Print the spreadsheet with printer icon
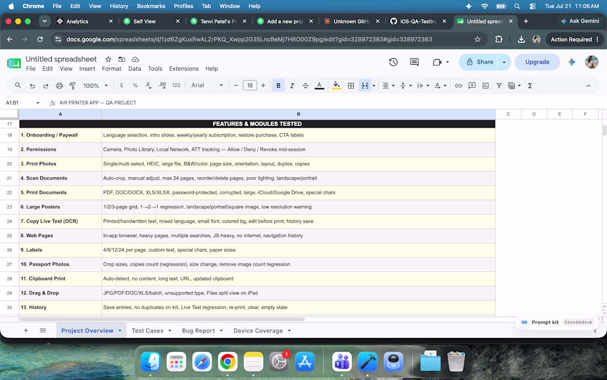Image resolution: width=607 pixels, height=380 pixels. click(x=59, y=86)
